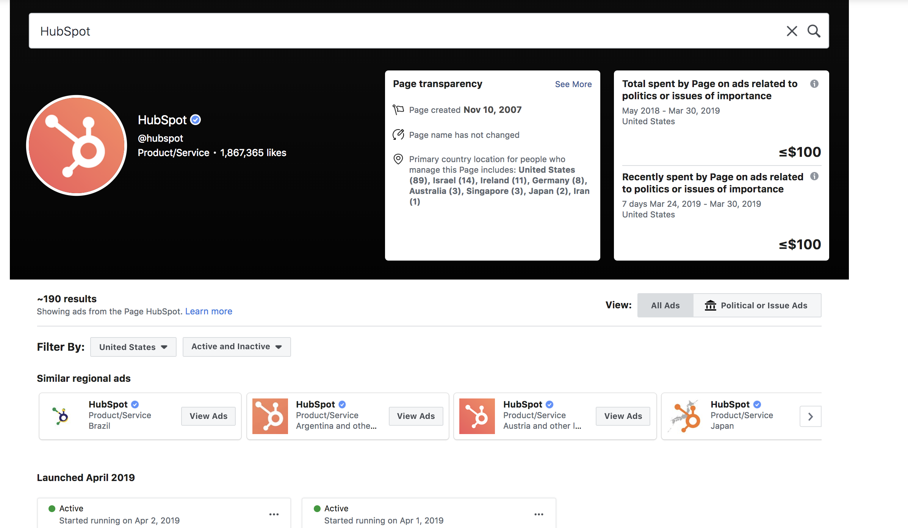Image resolution: width=908 pixels, height=528 pixels.
Task: Clear the HubSpot search with the X icon
Action: coord(792,31)
